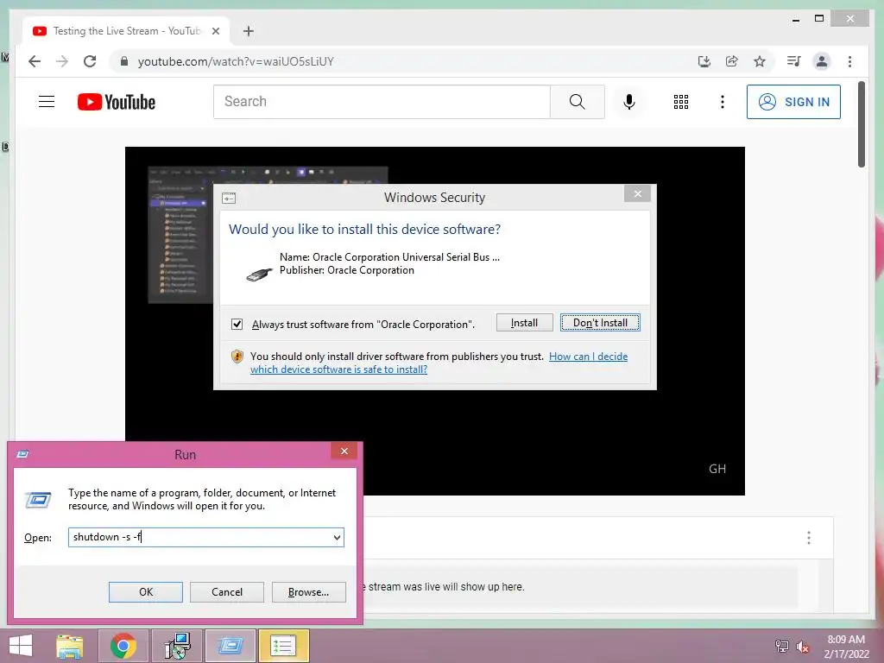
Task: Click the share page icon in address bar
Action: [732, 61]
